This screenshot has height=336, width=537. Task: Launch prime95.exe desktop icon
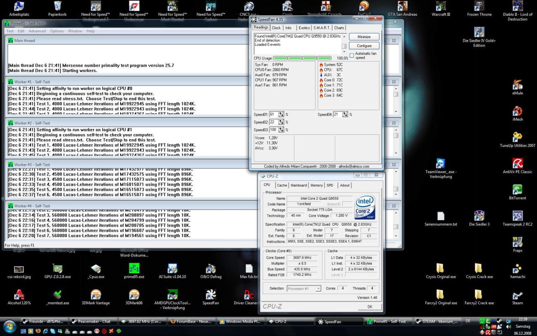click(x=134, y=270)
